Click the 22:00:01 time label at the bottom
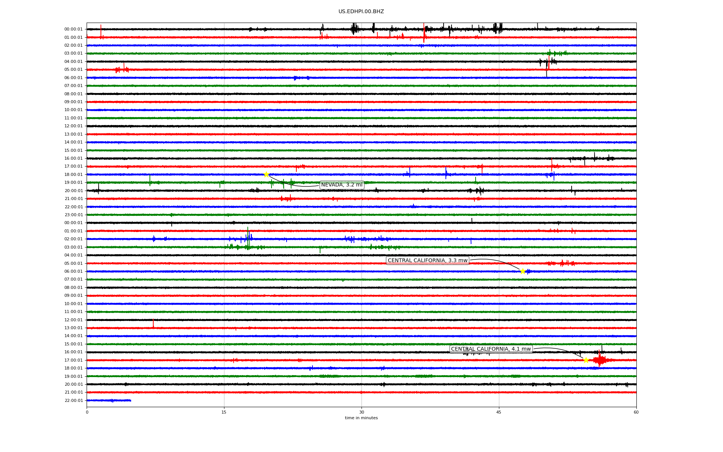The image size is (723, 452). [73, 400]
